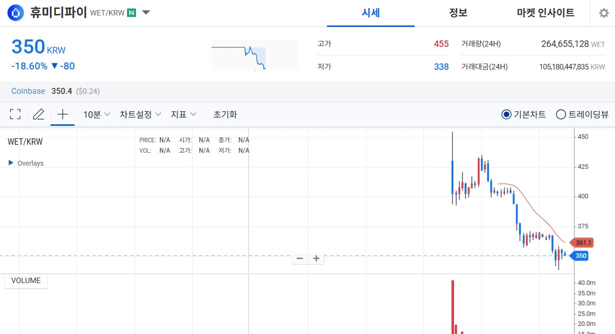This screenshot has width=615, height=334.
Task: Click the Coinbase price link
Action: point(28,91)
